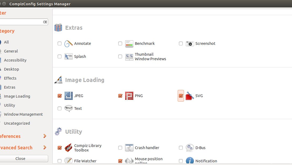The height and width of the screenshot is (165, 292).
Task: Select the Utility category in sidebar
Action: 9,105
